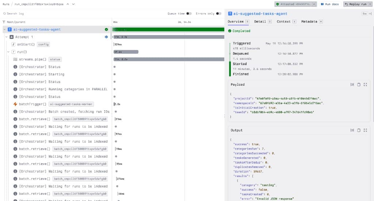
Task: Click the waves icon beside streams.pipe()
Action: 15,59
